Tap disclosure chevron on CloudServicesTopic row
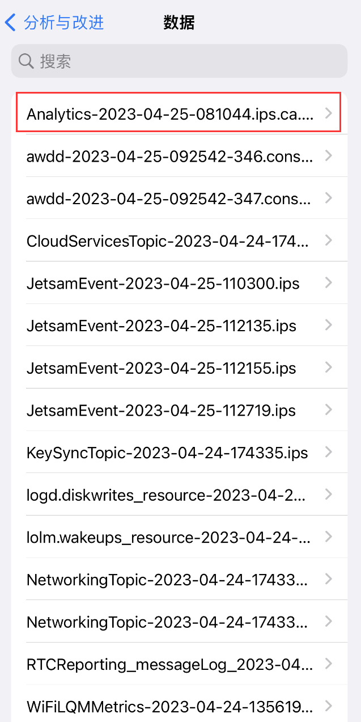 [x=328, y=241]
